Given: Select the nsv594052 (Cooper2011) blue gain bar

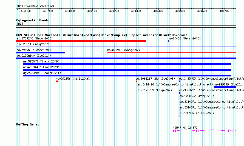Looking at the screenshot, I should [41, 53].
